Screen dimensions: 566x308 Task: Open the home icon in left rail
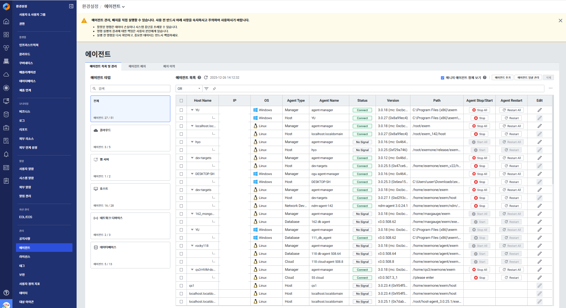(x=6, y=22)
